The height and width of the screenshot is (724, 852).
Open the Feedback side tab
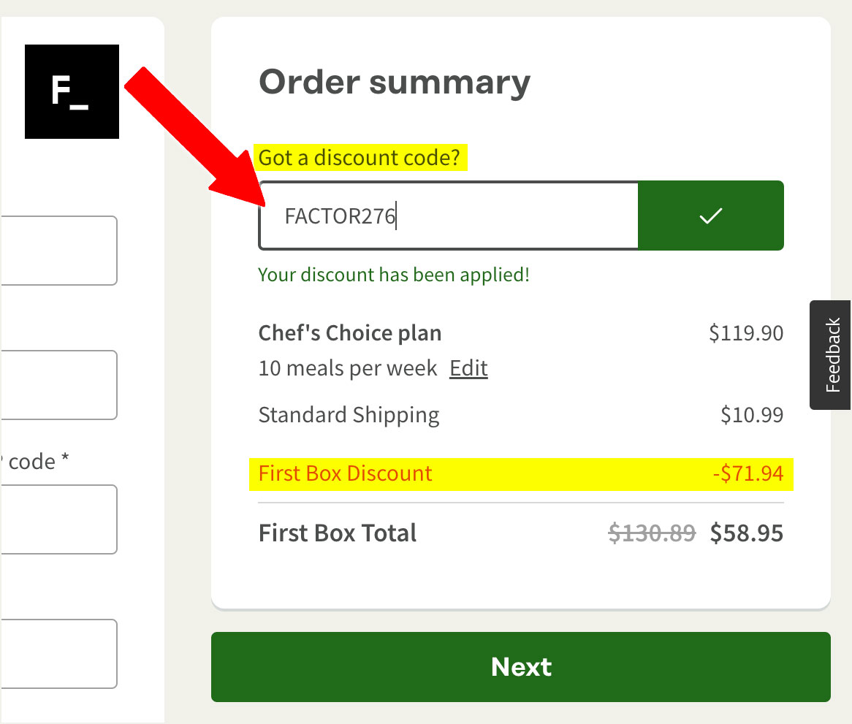point(832,355)
